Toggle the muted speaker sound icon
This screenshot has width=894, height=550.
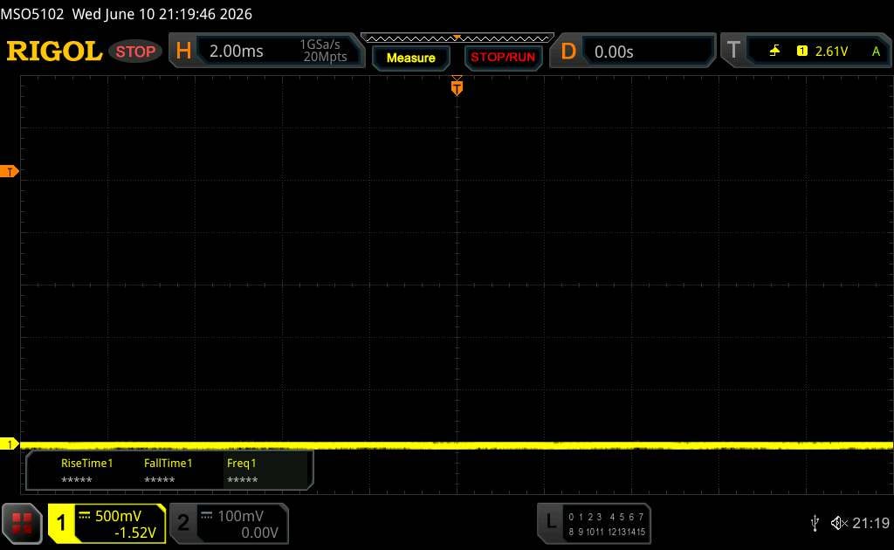coord(839,523)
